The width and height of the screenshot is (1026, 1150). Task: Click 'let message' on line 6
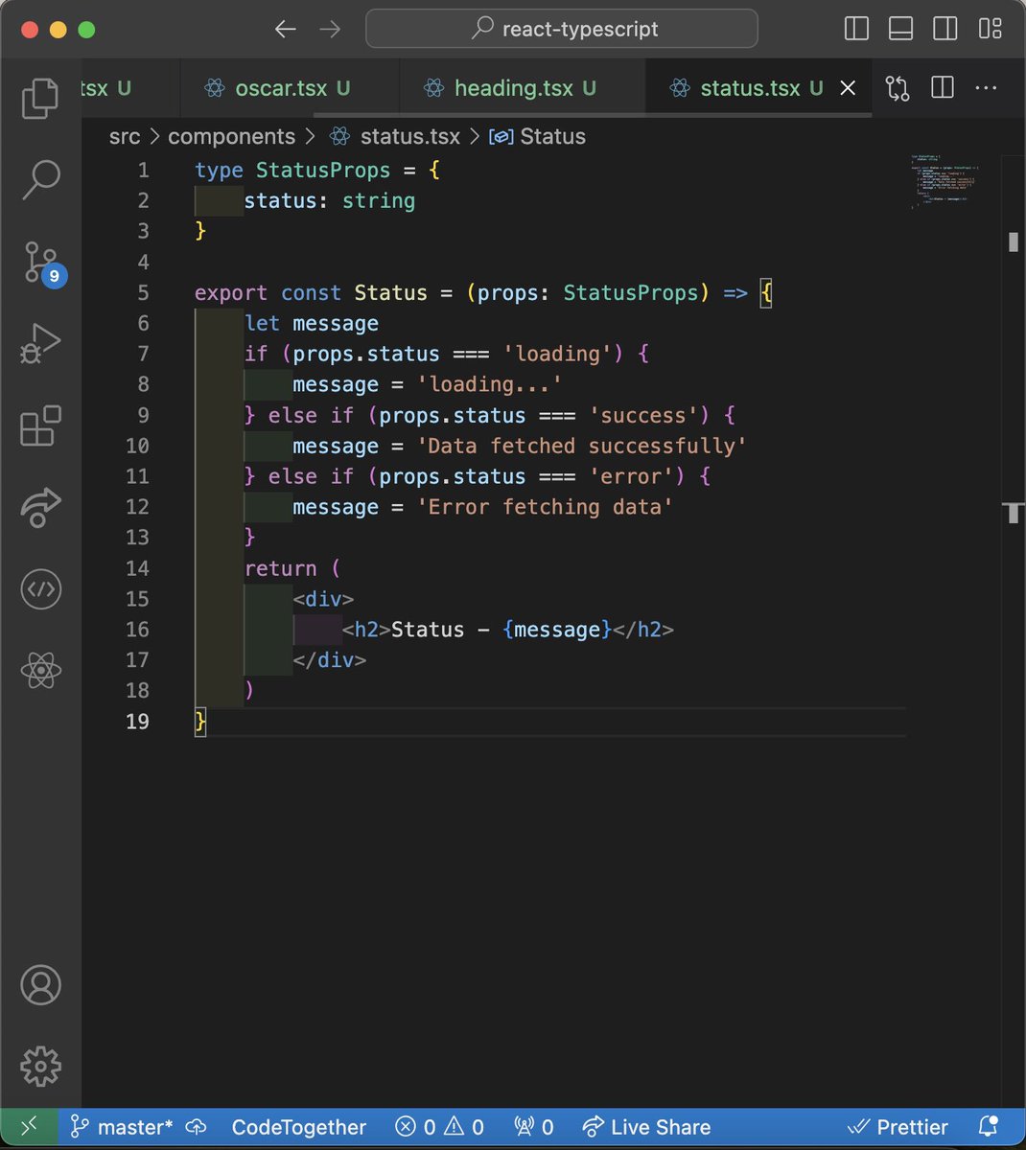tap(312, 323)
